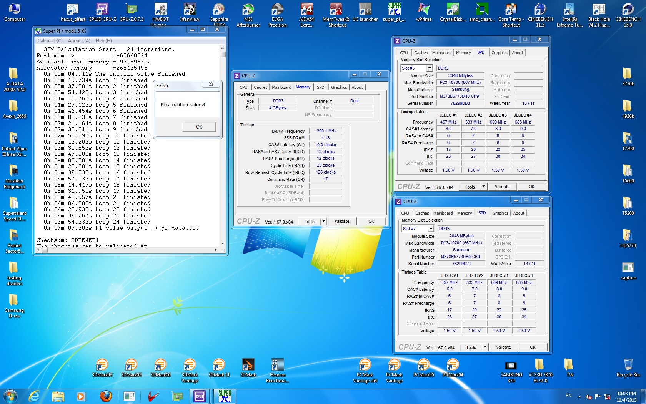The width and height of the screenshot is (646, 404).
Task: Open the HWBOT Unigine desktop icon
Action: tap(160, 14)
